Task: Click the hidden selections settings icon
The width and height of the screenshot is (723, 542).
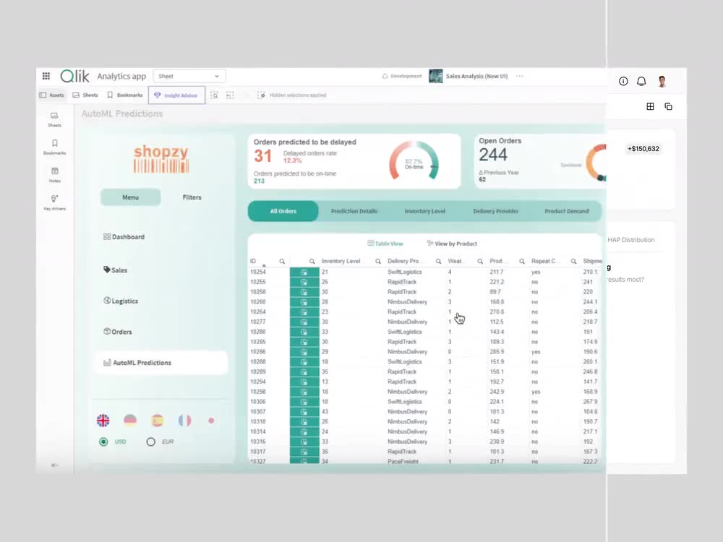Action: click(262, 95)
